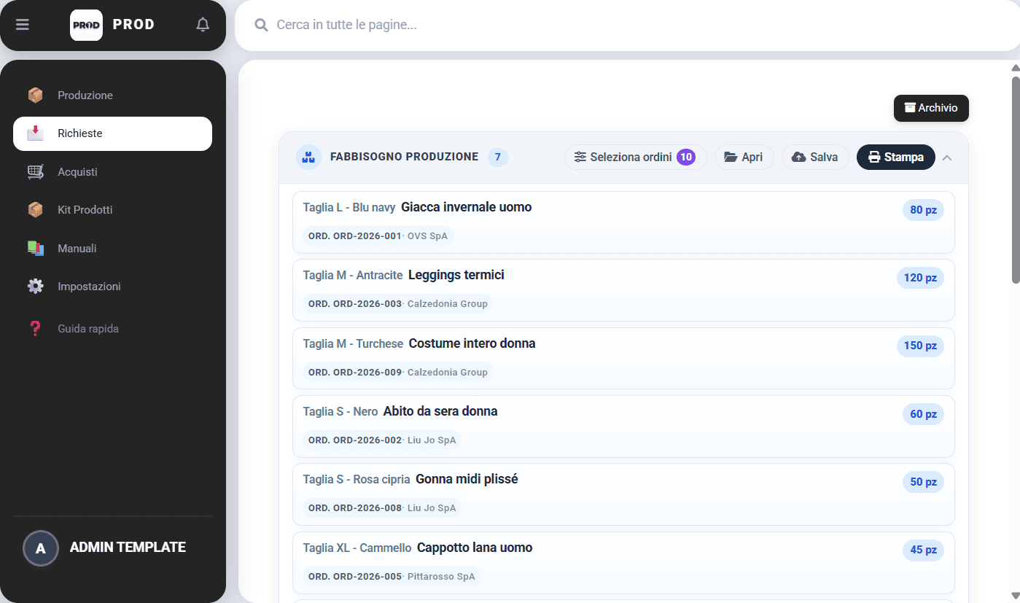
Task: Click the search magnifier icon
Action: (x=261, y=26)
